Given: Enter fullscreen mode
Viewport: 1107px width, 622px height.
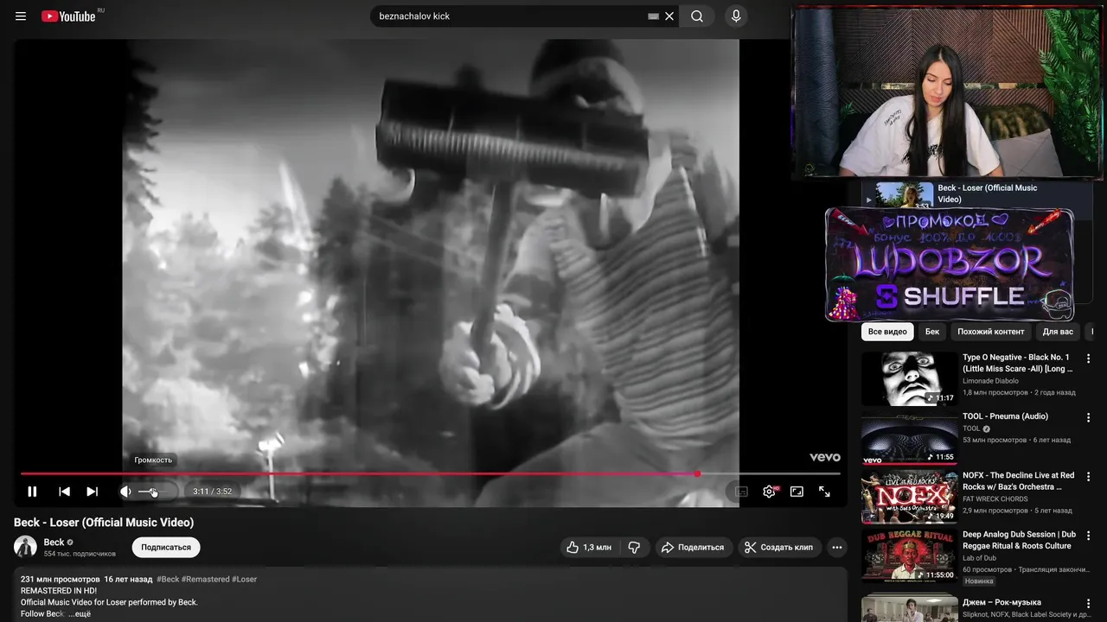Looking at the screenshot, I should pyautogui.click(x=824, y=492).
